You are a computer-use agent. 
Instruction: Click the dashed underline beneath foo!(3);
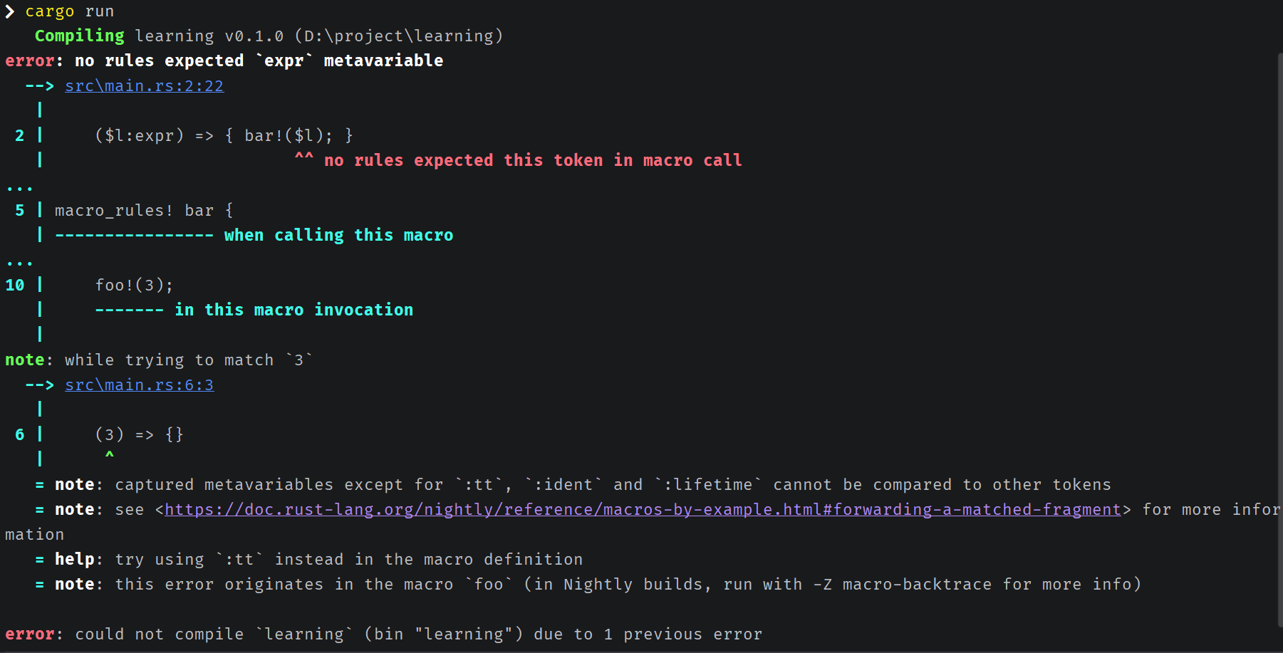[x=129, y=310]
